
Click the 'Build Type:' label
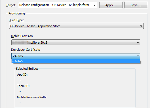click(x=16, y=20)
